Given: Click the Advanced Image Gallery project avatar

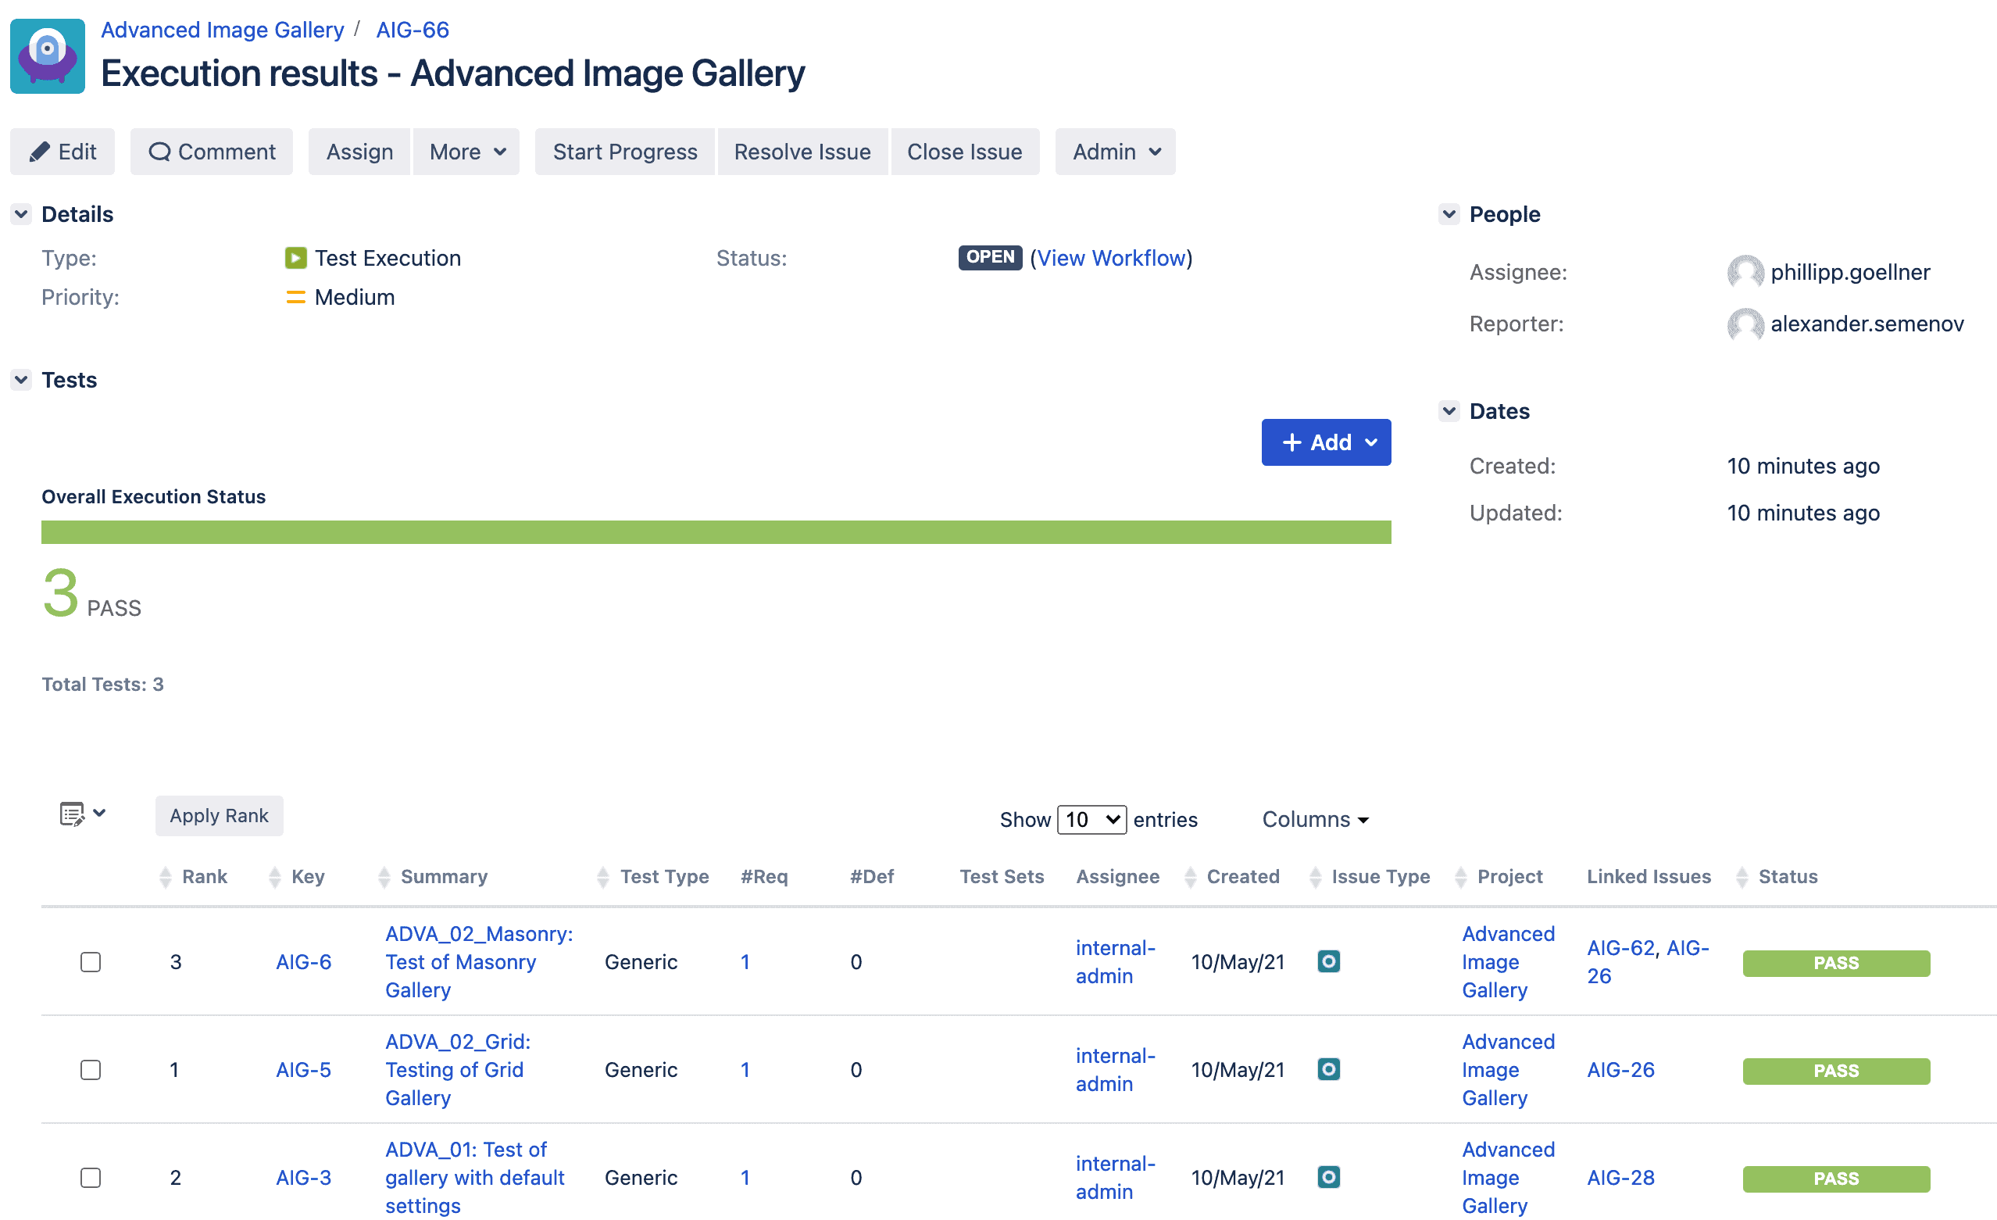Looking at the screenshot, I should click(47, 56).
